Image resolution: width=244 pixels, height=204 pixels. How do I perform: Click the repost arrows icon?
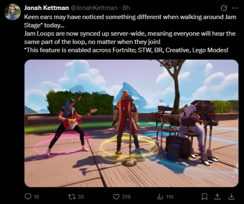pyautogui.click(x=72, y=197)
